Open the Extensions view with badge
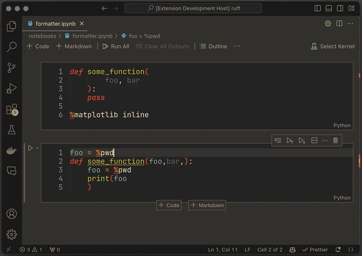Image resolution: width=362 pixels, height=256 pixels. (11, 109)
